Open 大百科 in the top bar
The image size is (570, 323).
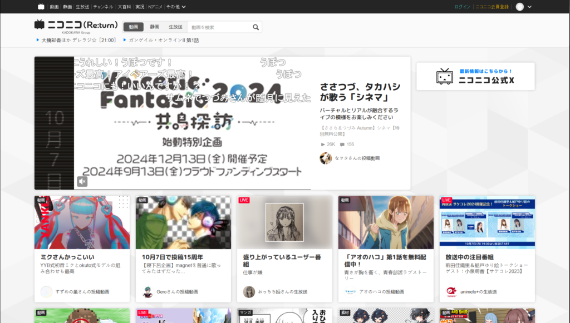(x=124, y=7)
